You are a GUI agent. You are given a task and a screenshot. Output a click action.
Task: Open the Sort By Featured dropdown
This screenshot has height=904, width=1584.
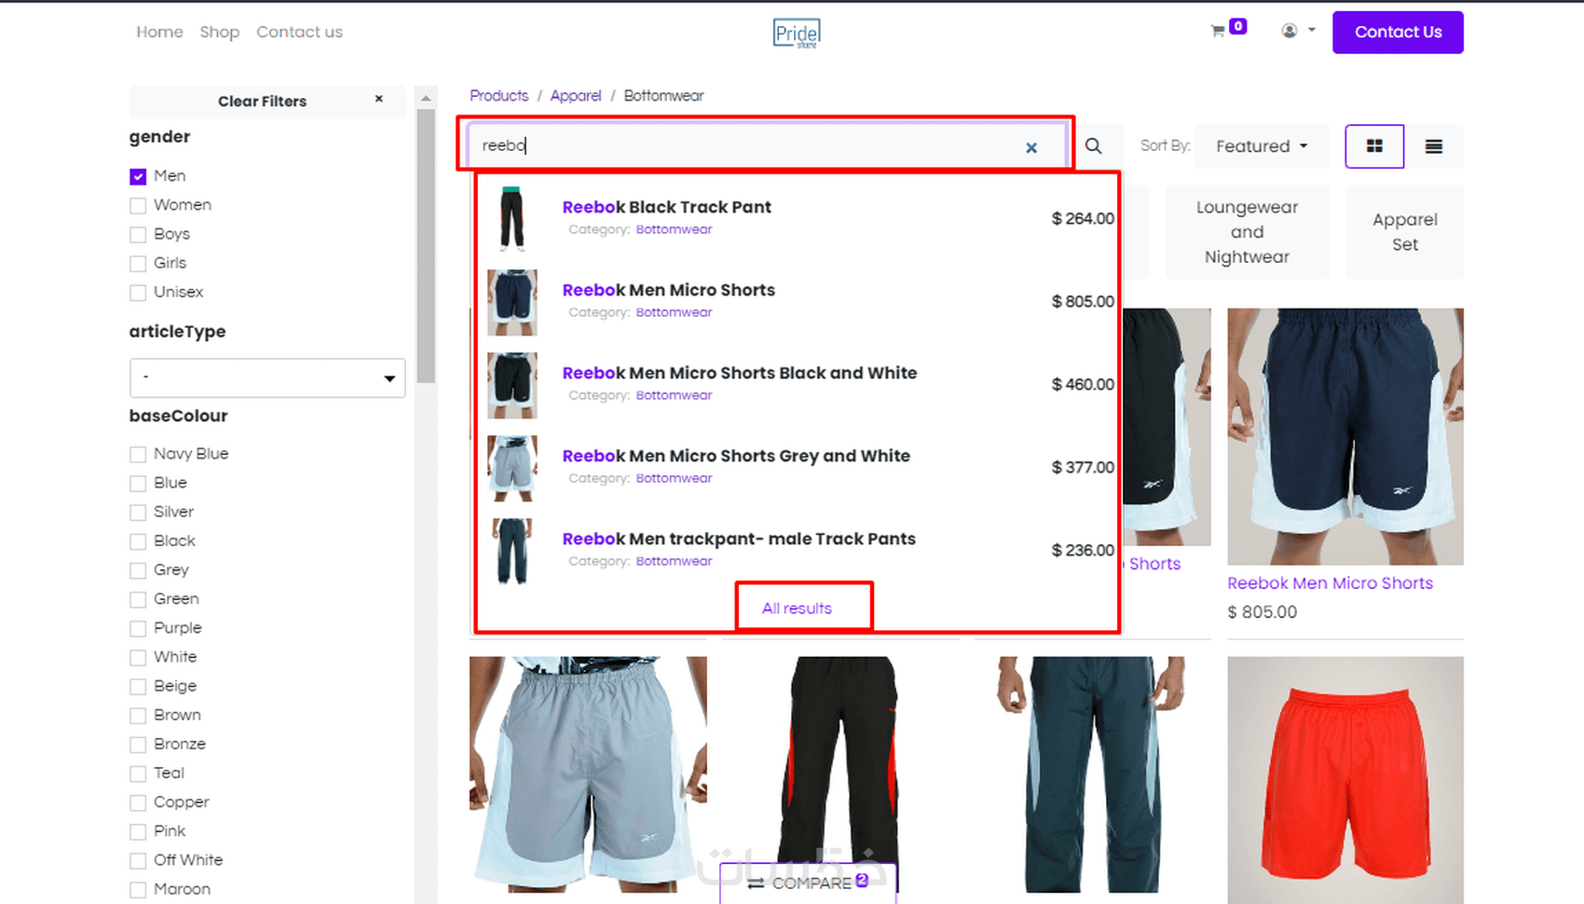(1262, 146)
